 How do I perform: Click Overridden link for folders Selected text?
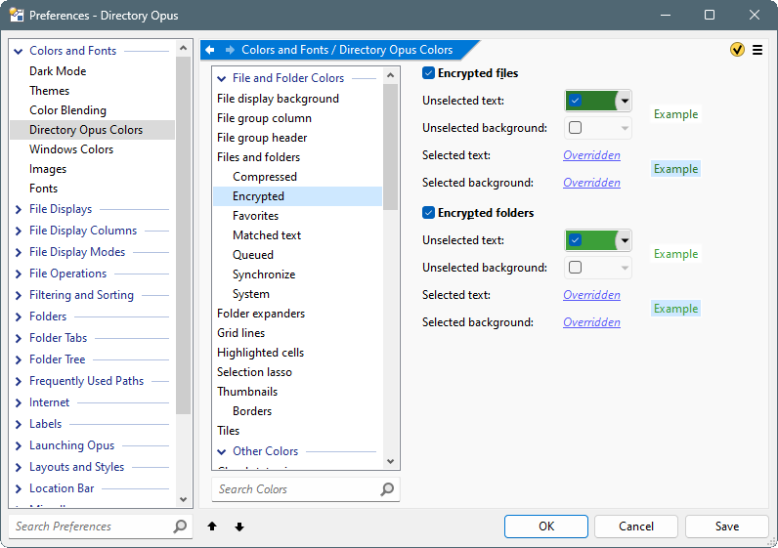pos(591,295)
